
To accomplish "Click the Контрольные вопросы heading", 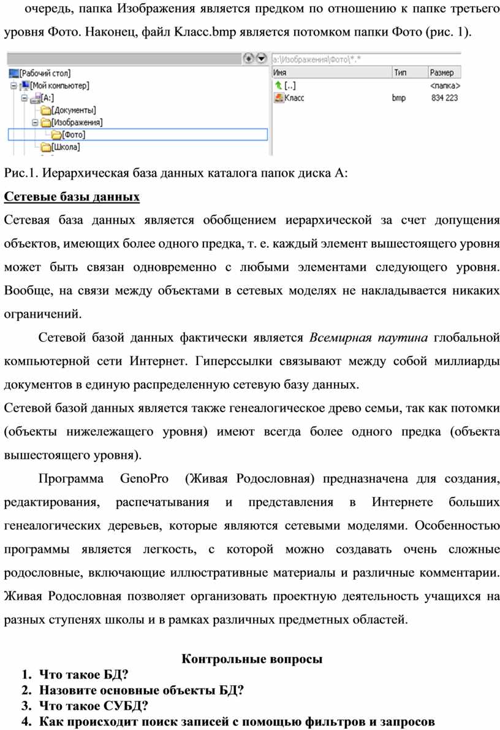I will pos(252,659).
